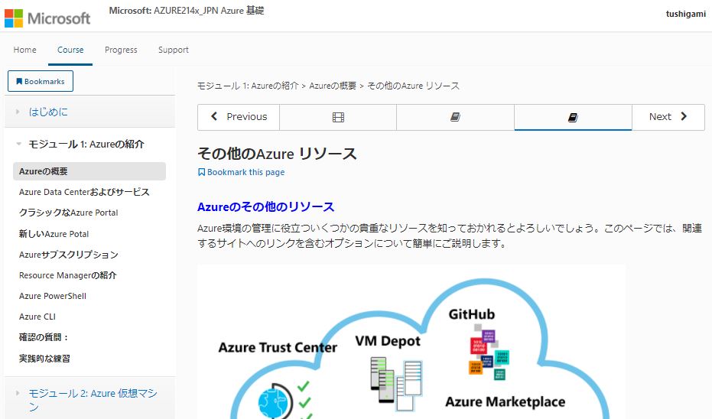Click breadcrumb Azureの概要
The width and height of the screenshot is (712, 419).
333,86
